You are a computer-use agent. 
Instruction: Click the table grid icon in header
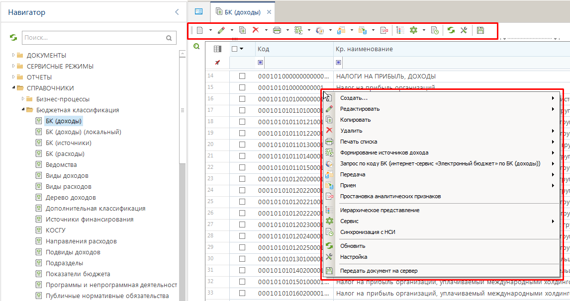pyautogui.click(x=217, y=49)
